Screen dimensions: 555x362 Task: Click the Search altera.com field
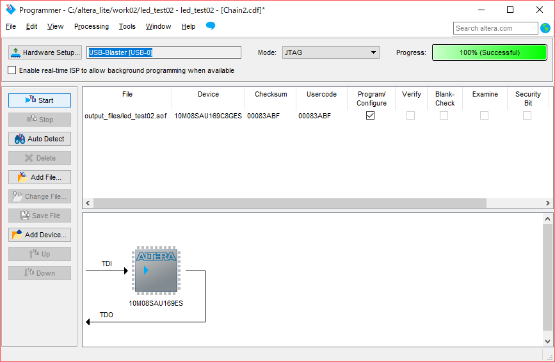495,28
